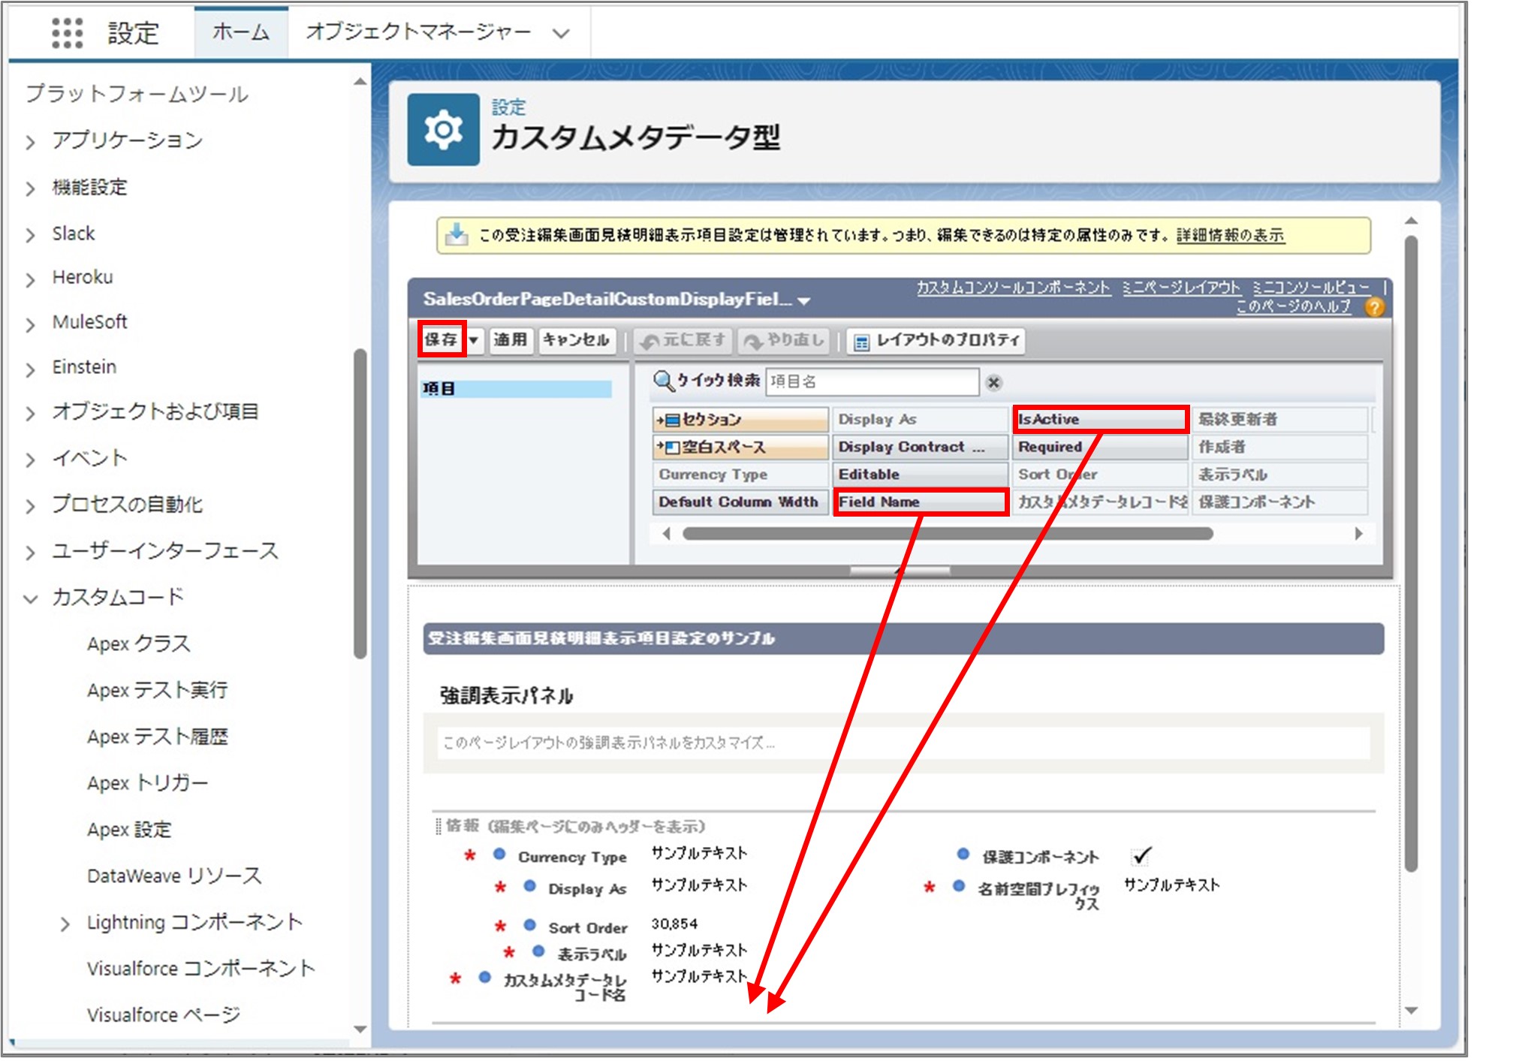Click the layout editor scroll down arrow

[1412, 1011]
